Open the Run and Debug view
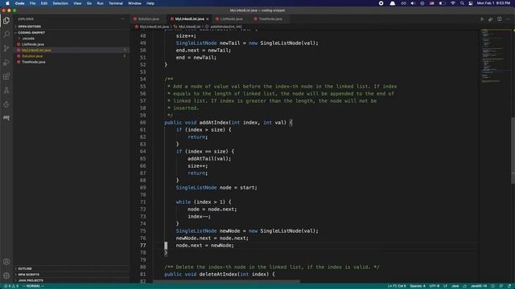515x289 pixels. click(x=6, y=63)
